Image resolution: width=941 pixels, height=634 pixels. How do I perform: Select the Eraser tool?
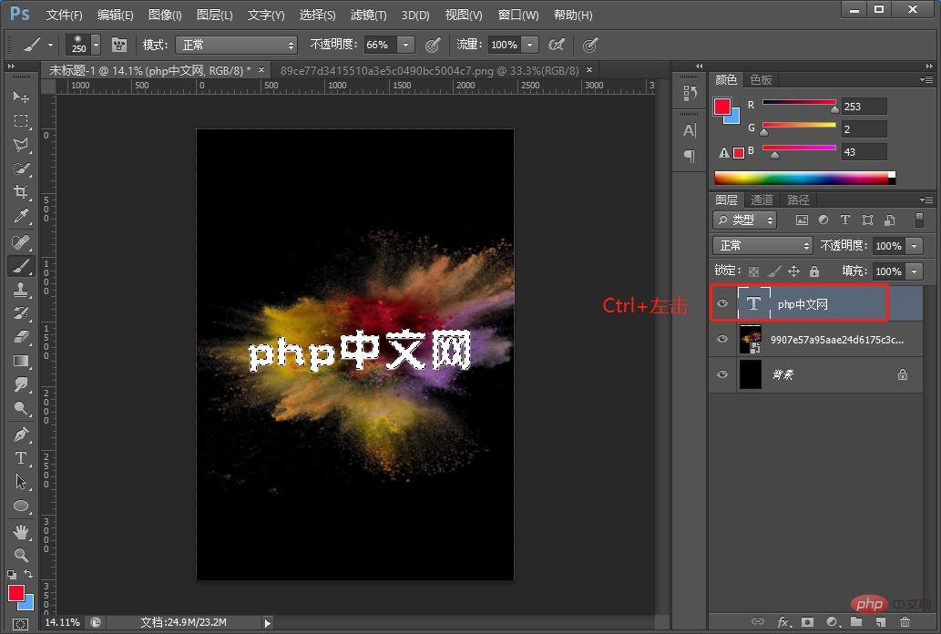coord(21,337)
